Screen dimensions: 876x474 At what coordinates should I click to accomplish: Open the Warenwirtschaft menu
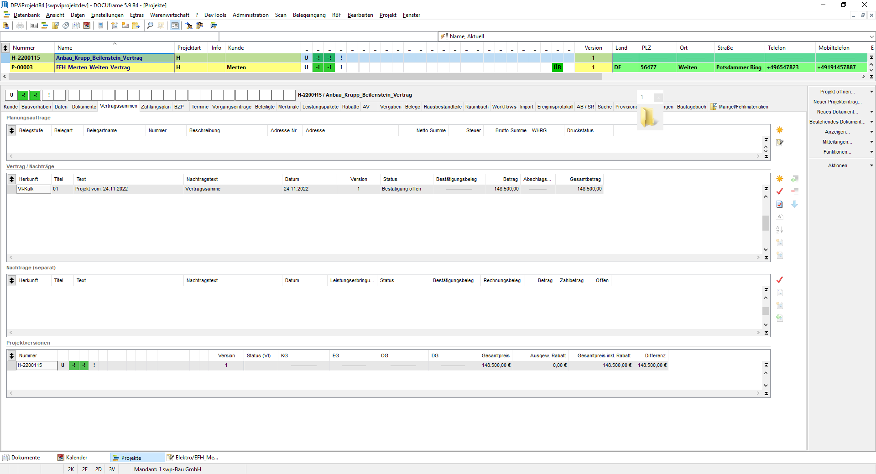[x=169, y=15]
